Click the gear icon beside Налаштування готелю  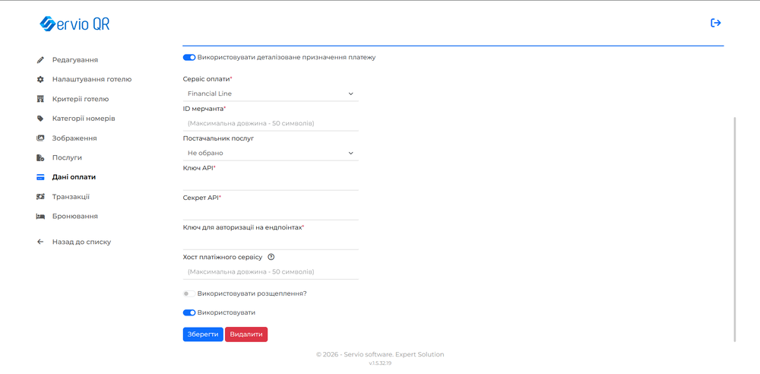pos(41,80)
